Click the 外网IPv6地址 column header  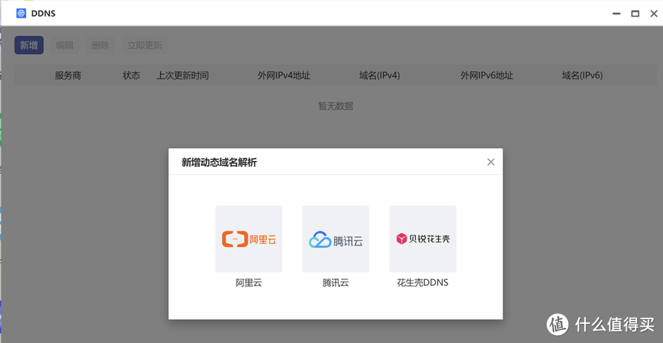[x=486, y=76]
